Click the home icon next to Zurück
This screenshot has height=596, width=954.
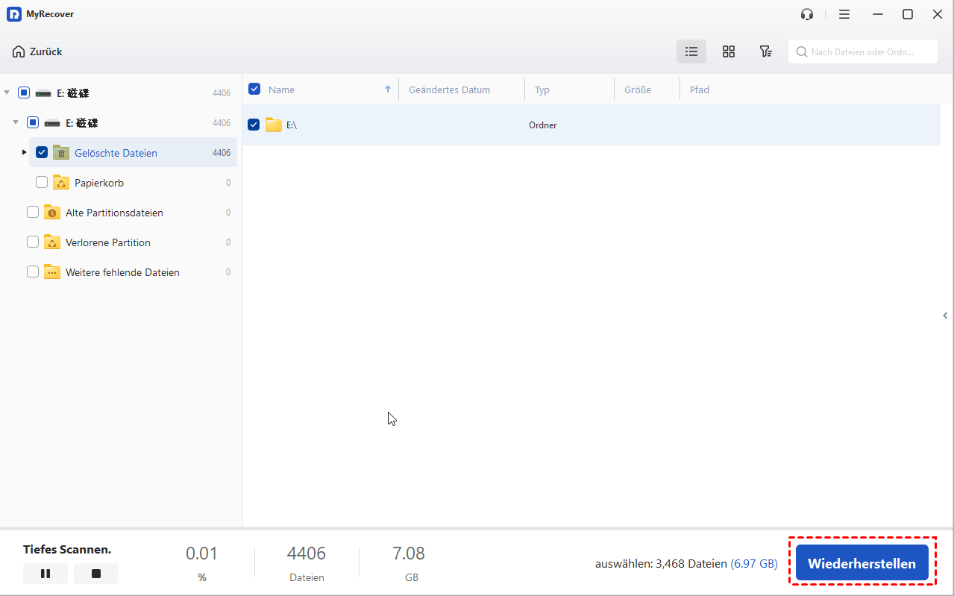click(x=19, y=51)
